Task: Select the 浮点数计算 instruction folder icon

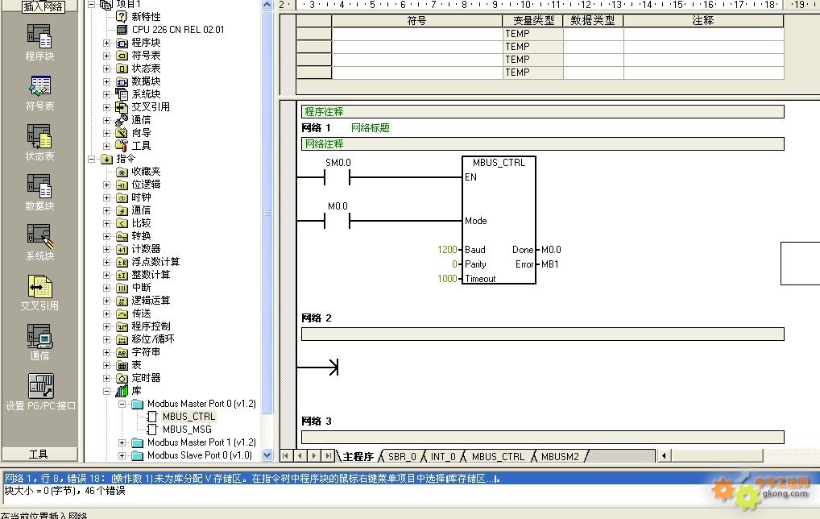Action: click(122, 262)
